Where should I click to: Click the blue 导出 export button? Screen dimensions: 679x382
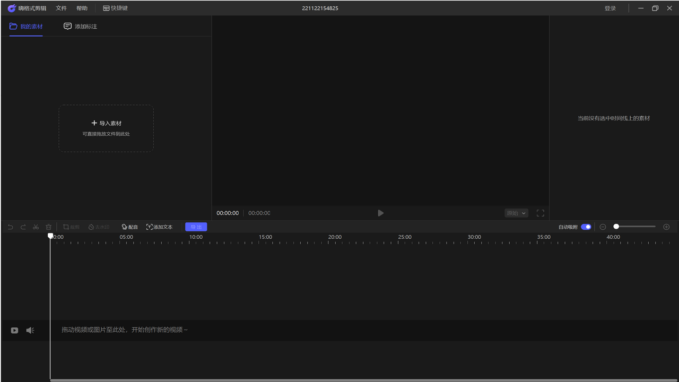[196, 227]
